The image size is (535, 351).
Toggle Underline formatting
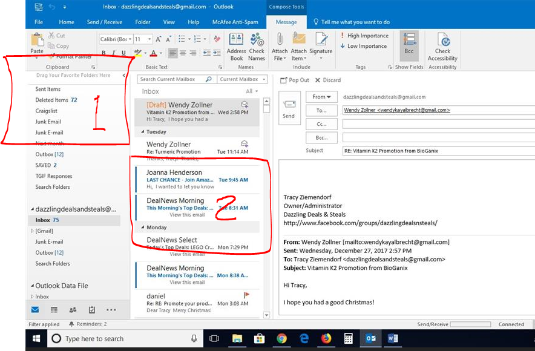tap(123, 53)
